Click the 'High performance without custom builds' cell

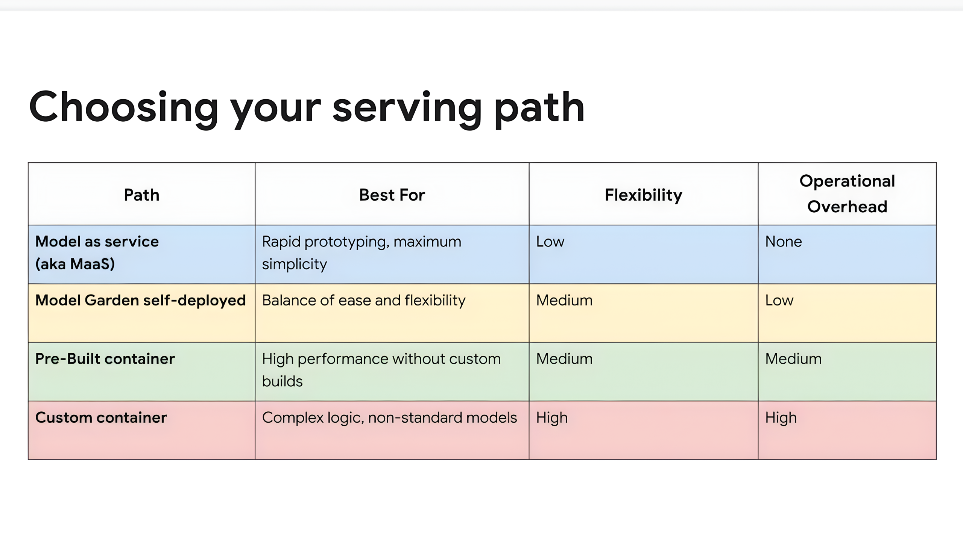381,370
